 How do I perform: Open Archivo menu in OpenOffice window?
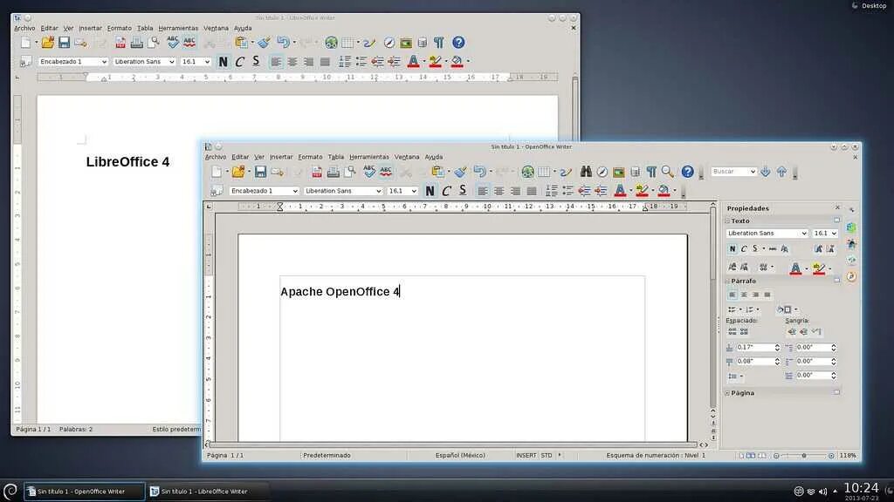216,157
